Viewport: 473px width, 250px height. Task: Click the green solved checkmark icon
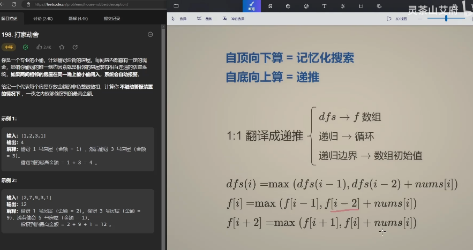(x=25, y=47)
